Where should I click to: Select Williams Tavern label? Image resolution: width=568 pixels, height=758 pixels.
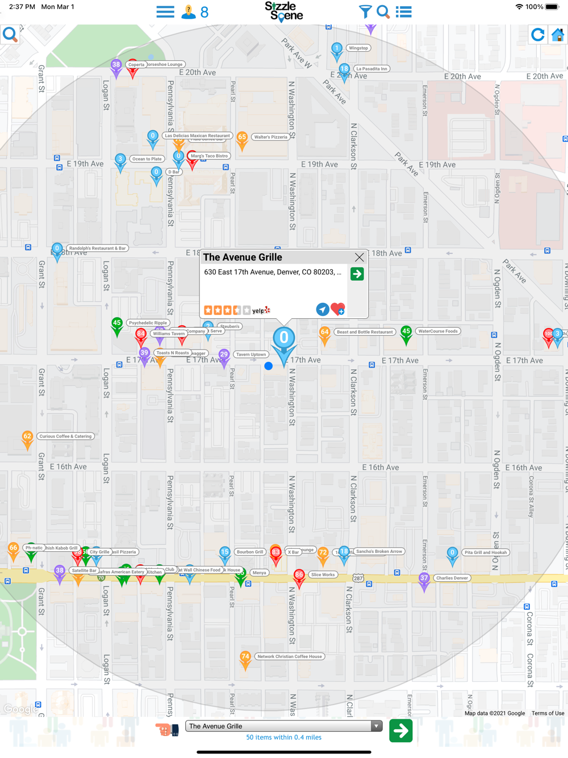[169, 334]
